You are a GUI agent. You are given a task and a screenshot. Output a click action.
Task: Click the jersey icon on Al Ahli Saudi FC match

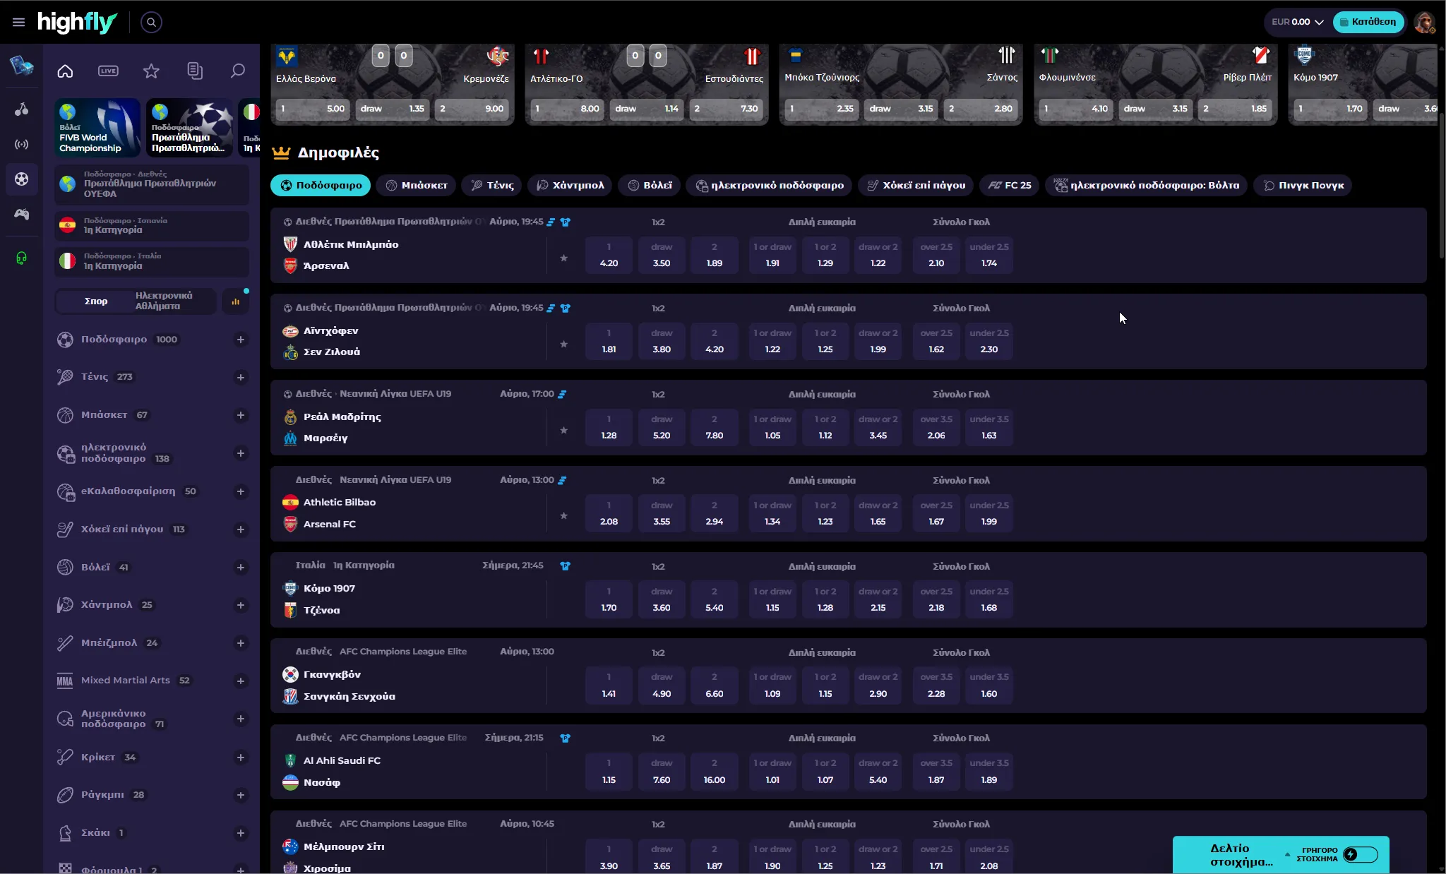click(565, 738)
